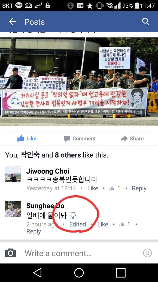Viewport: 158px width, 282px height.
Task: Open search with the magnifier icon
Action: pos(146,22)
